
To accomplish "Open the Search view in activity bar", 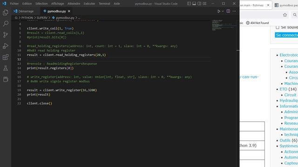I will [x=6, y=24].
